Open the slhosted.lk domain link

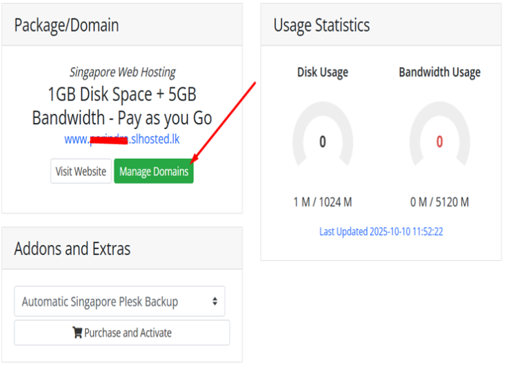coord(122,139)
